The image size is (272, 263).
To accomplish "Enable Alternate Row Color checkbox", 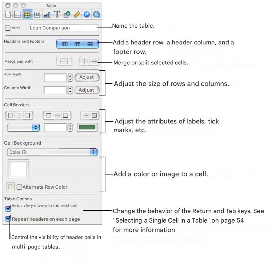I will point(19,187).
